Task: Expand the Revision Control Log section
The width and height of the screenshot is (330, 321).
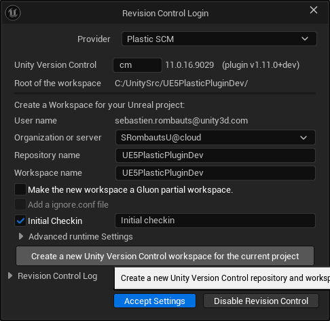Action: [x=10, y=276]
